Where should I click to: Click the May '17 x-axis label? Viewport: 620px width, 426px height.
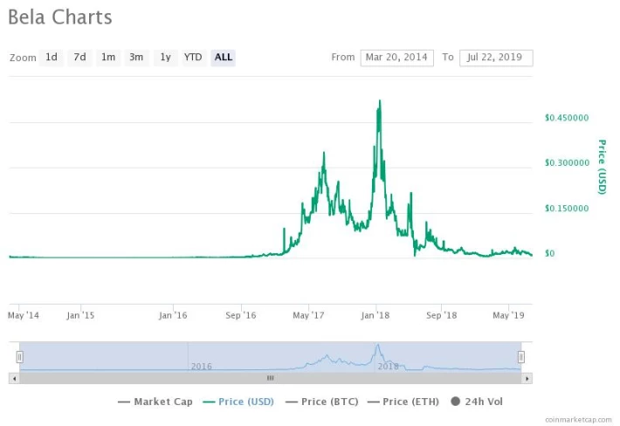click(x=308, y=315)
